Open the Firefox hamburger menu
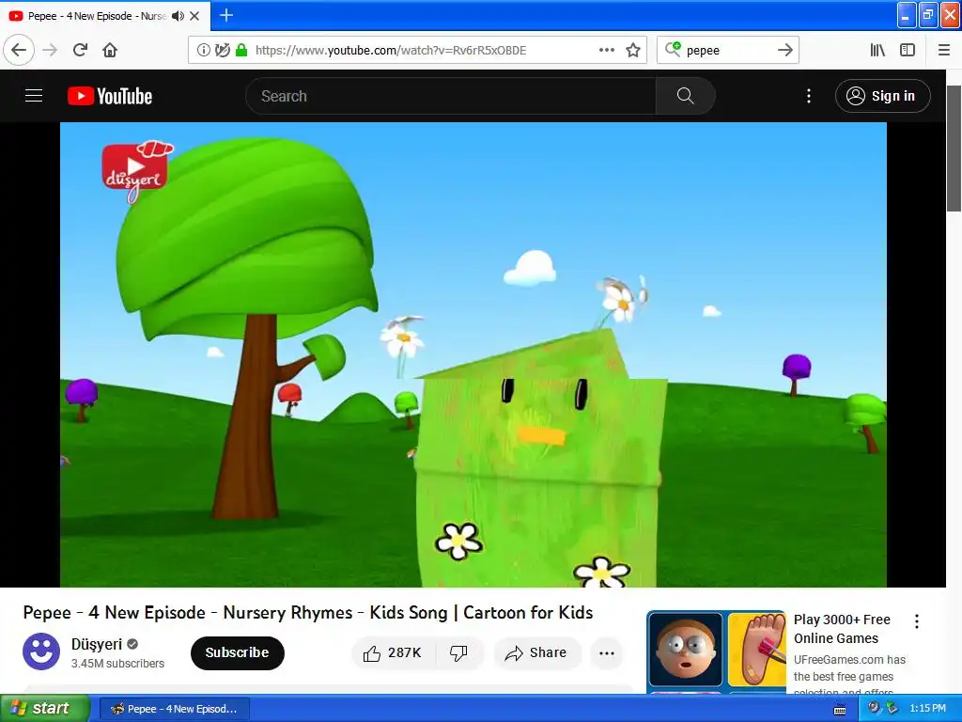The width and height of the screenshot is (962, 722). pos(943,50)
